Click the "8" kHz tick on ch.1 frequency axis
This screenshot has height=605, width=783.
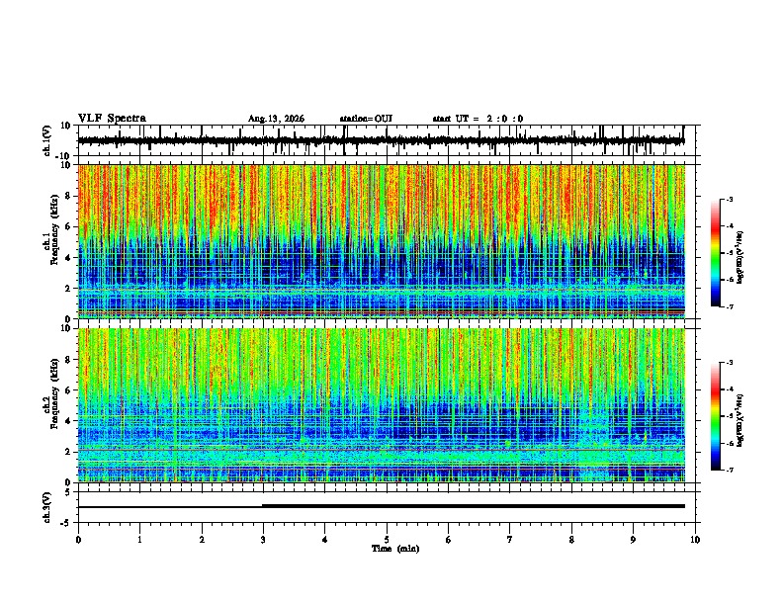pos(68,196)
